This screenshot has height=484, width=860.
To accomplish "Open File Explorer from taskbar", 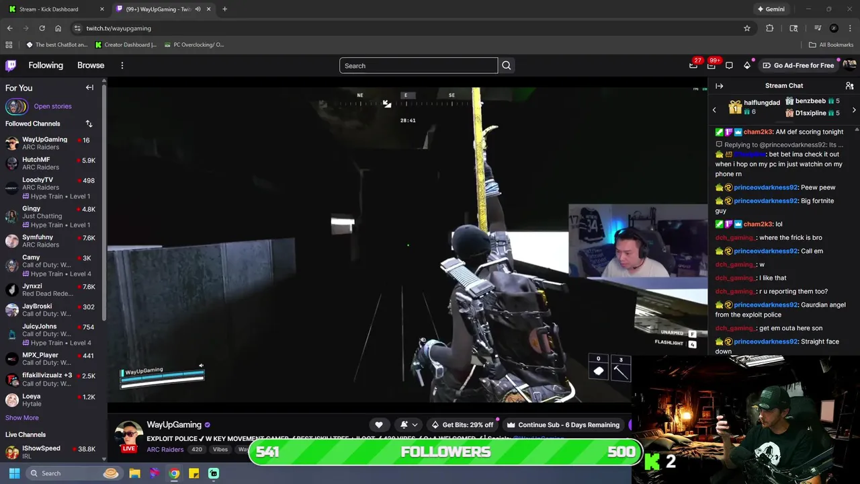I will tap(134, 473).
